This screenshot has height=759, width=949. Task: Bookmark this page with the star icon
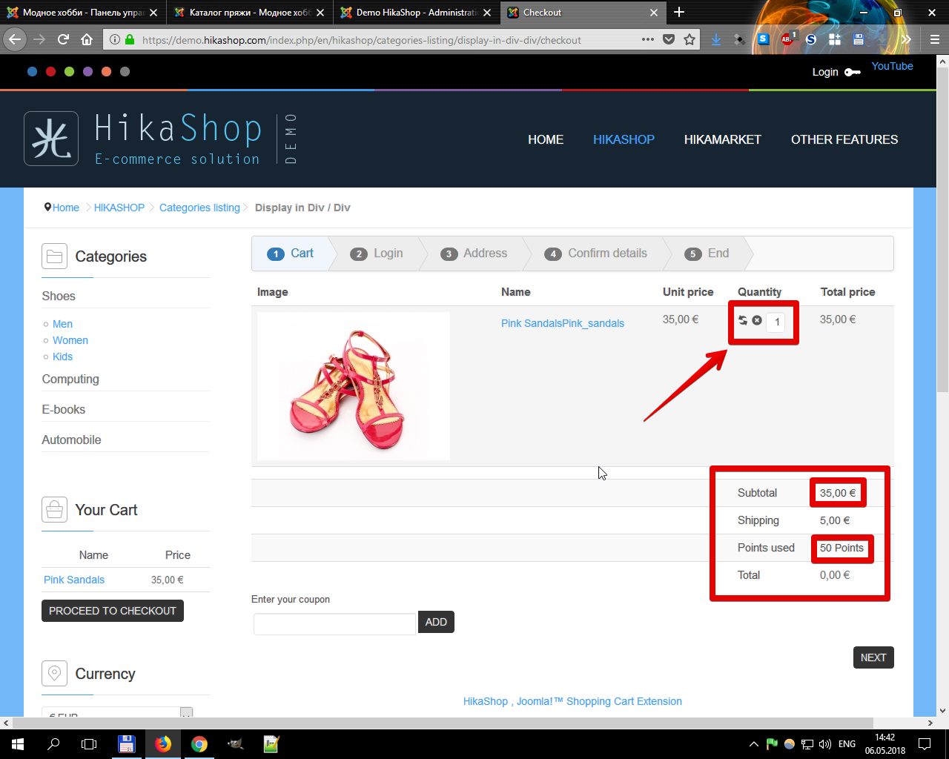point(690,40)
